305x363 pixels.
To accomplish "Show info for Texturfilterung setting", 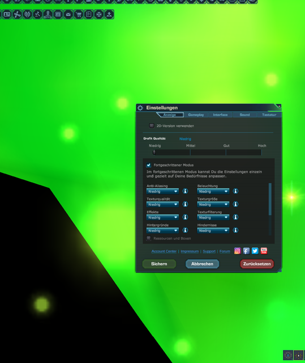I will (x=235, y=217).
